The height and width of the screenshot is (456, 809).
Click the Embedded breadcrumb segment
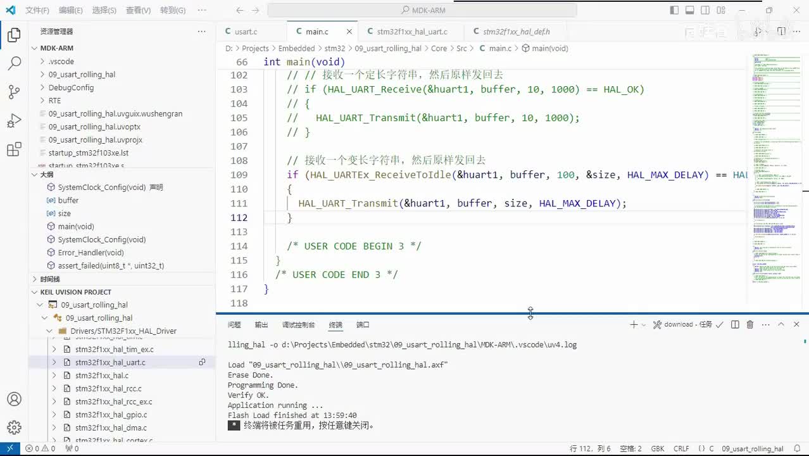point(296,48)
